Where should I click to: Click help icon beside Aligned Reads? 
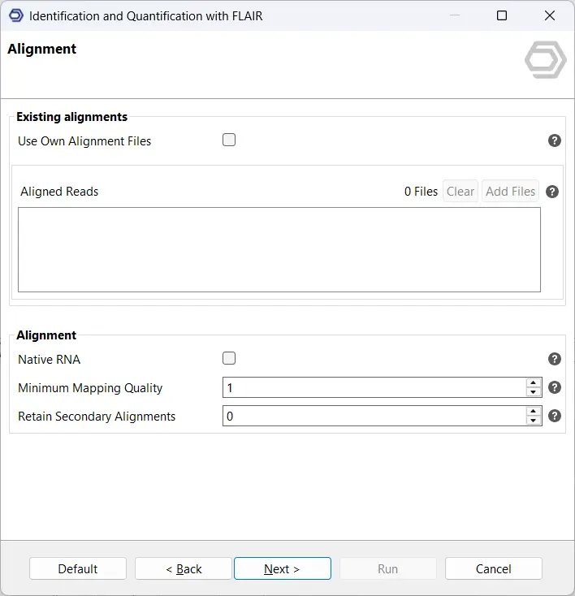pyautogui.click(x=552, y=192)
